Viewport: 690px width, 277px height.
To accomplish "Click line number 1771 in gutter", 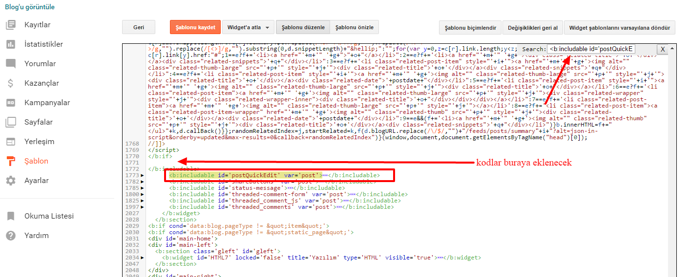I will point(132,163).
